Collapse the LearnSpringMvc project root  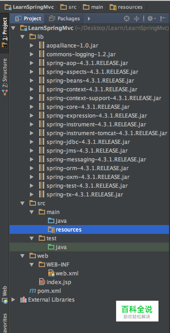click(x=13, y=28)
